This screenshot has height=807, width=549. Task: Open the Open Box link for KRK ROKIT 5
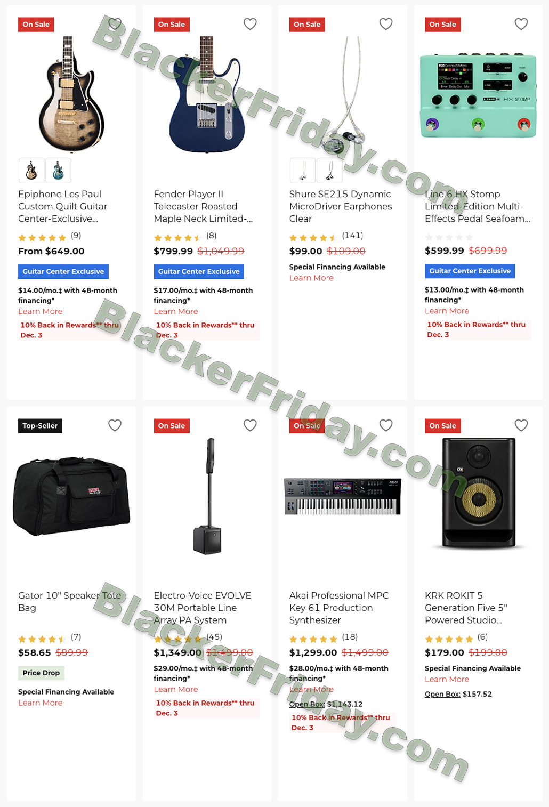(x=442, y=694)
